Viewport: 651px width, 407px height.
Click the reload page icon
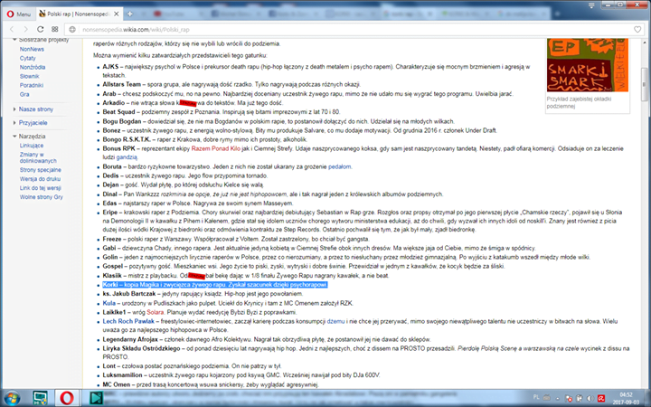point(42,30)
